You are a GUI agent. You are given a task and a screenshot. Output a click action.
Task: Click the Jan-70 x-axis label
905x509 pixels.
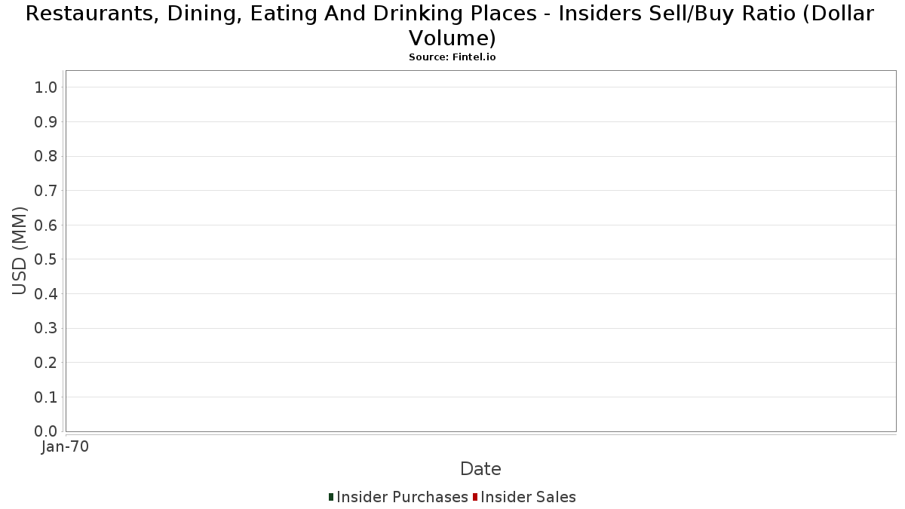(66, 447)
